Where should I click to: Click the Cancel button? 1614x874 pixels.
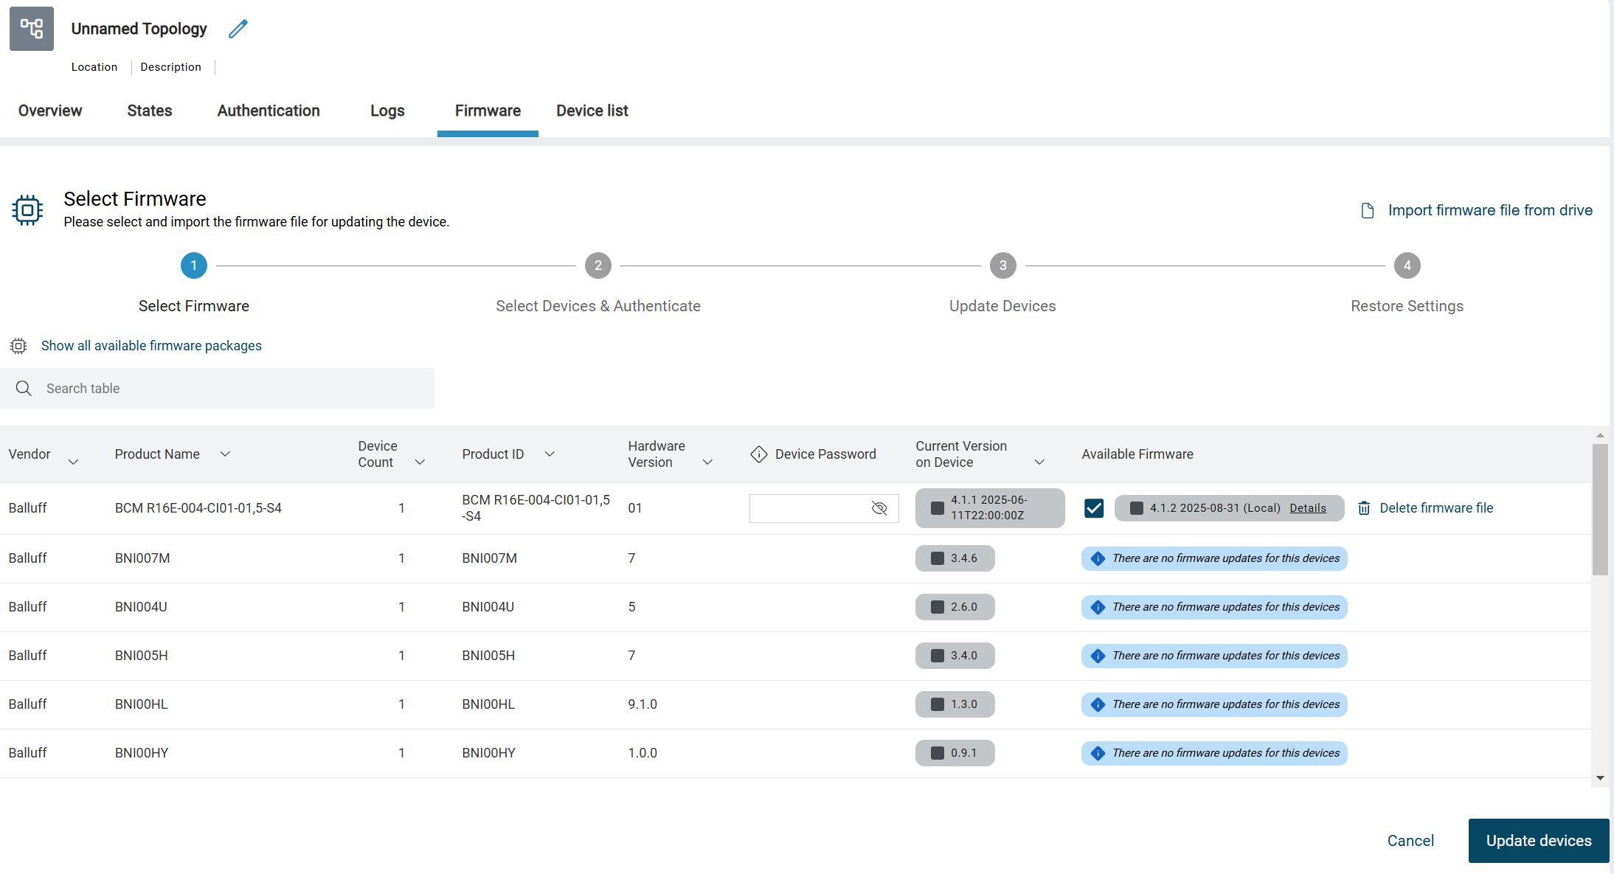coord(1410,841)
